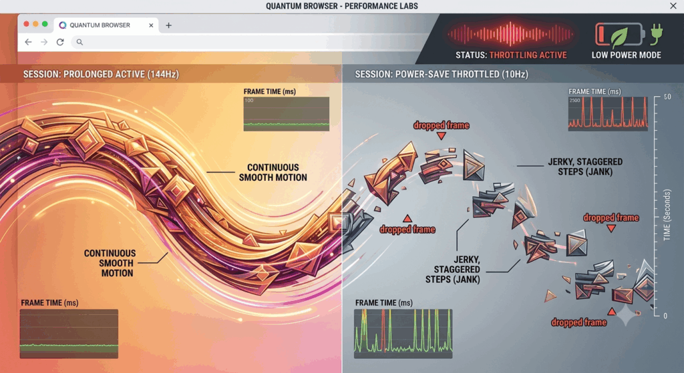Click the TIME (Seconds) axis label
Screen dimensions: 684x373
pos(667,215)
